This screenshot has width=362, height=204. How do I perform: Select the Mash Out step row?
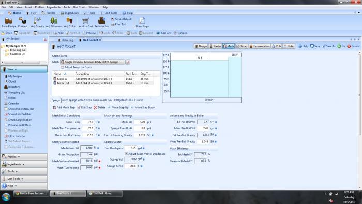coord(103,83)
